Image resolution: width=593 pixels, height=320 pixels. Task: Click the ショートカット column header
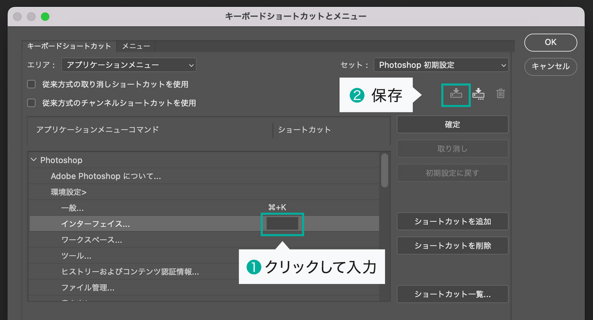coord(304,130)
